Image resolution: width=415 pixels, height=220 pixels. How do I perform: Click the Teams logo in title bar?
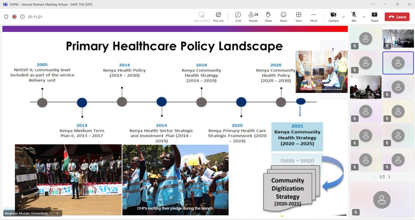coord(5,4)
